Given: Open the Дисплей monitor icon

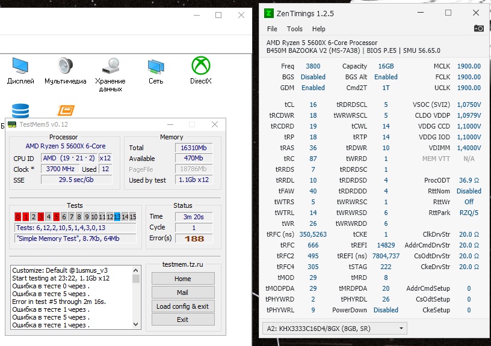Looking at the screenshot, I should tap(20, 65).
